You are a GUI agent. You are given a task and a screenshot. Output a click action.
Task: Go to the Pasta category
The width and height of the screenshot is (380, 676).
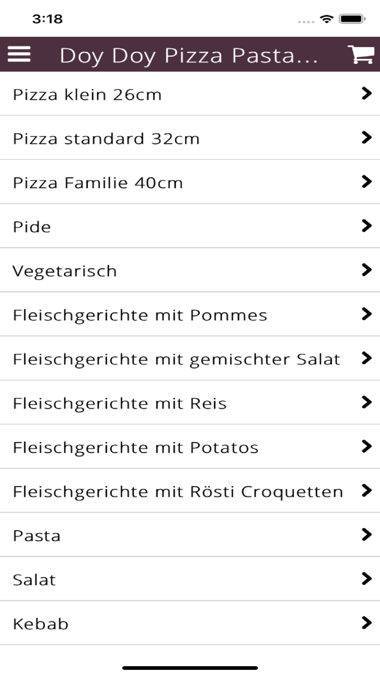point(36,536)
